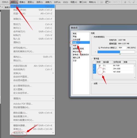Choose 自由变换(F) menu entry
Screen dimensions: 137x138
(33, 70)
